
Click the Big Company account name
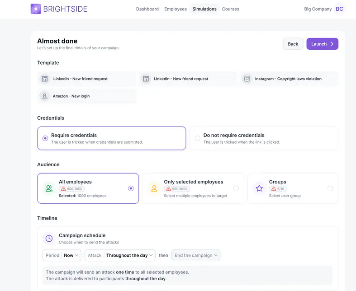click(318, 9)
